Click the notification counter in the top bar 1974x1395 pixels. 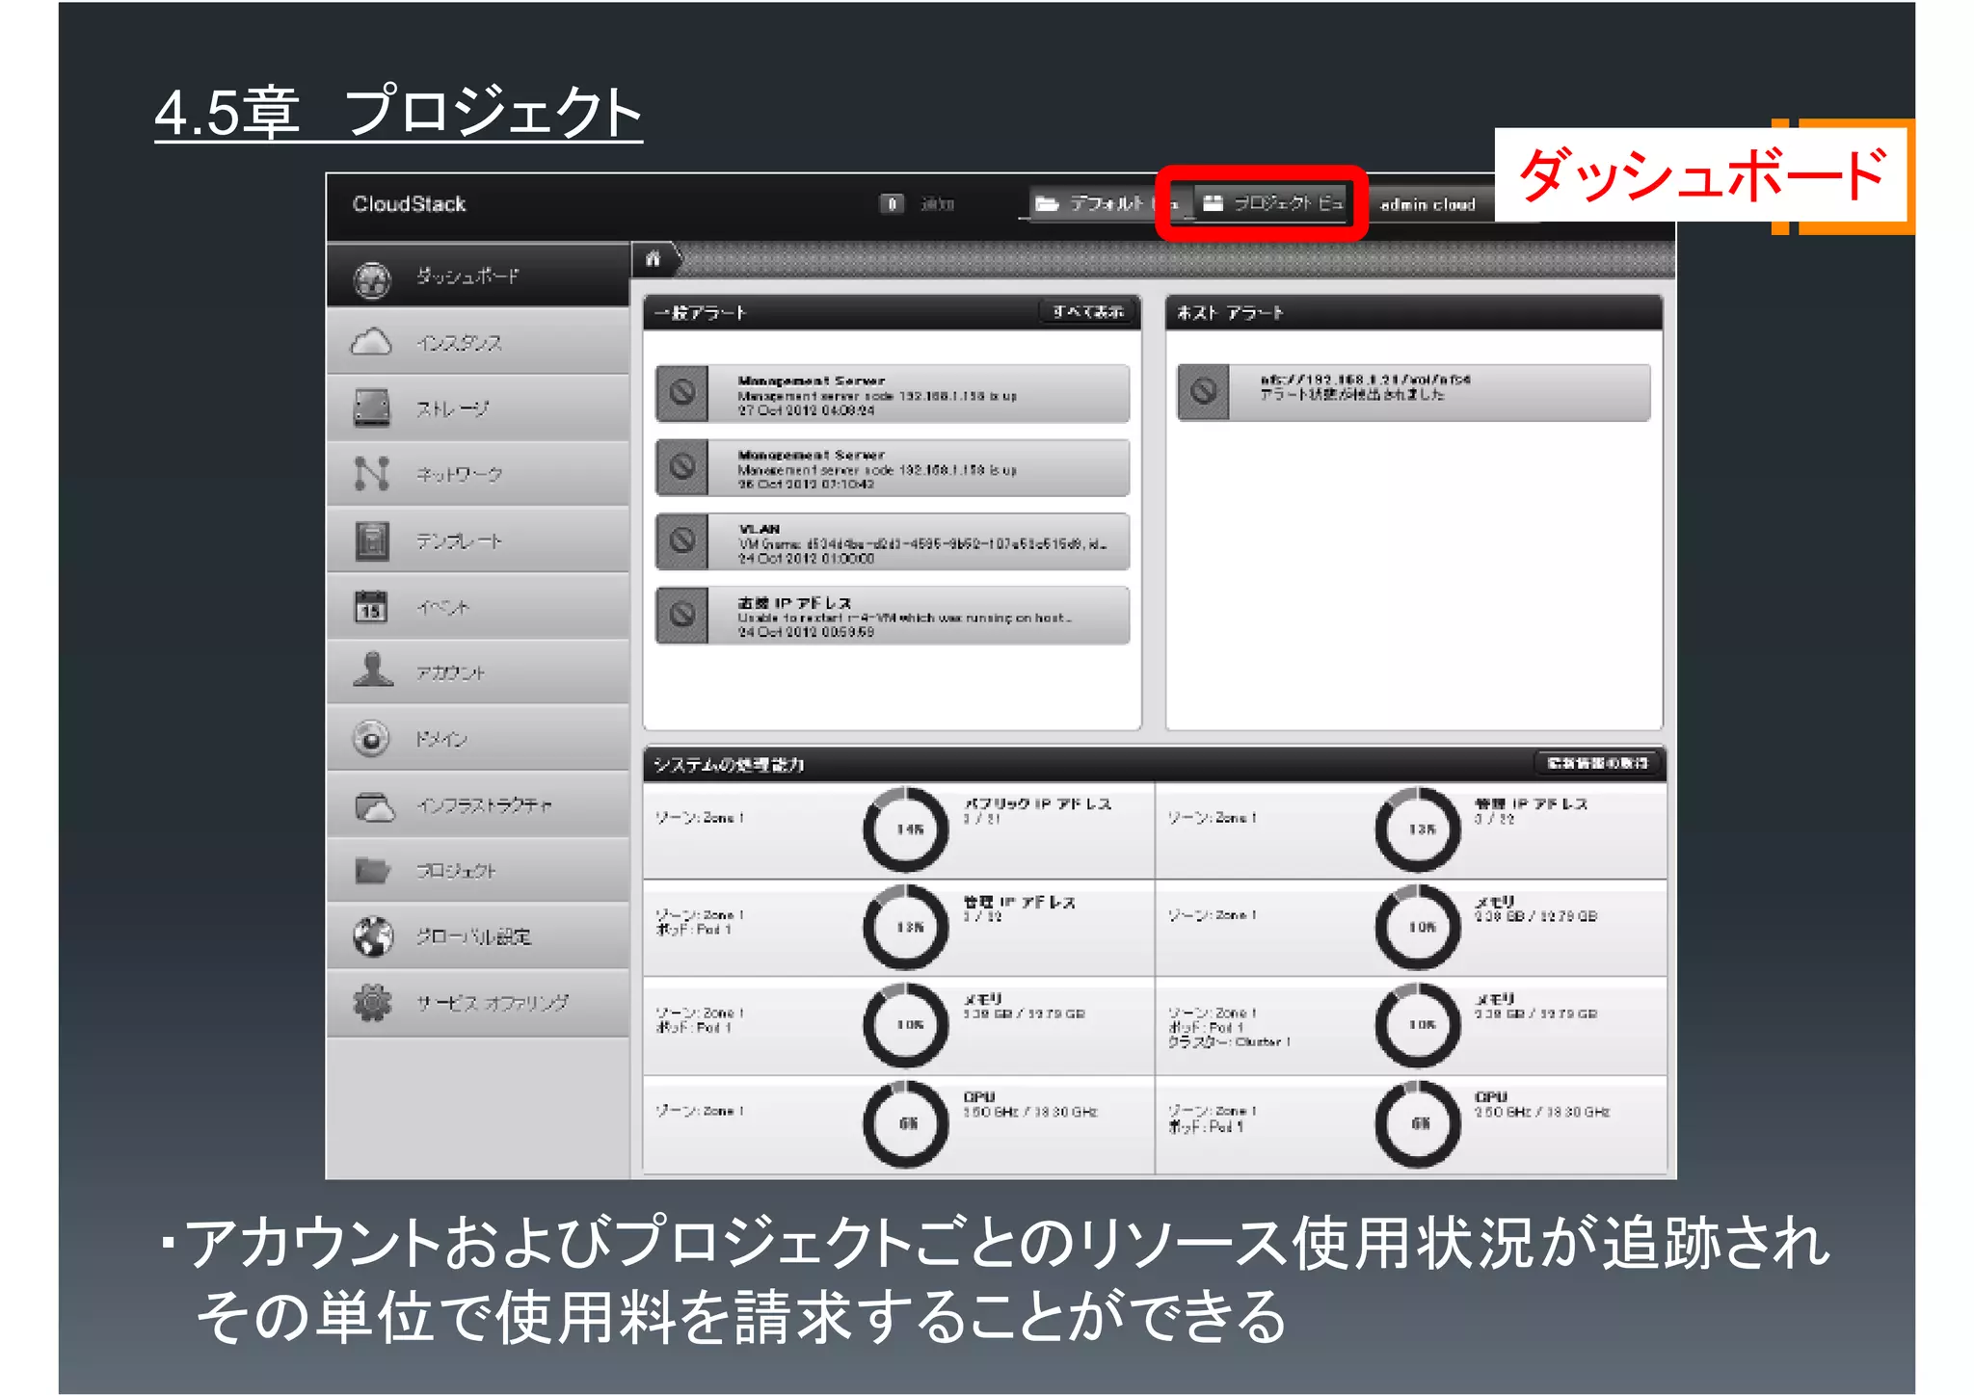(x=892, y=203)
